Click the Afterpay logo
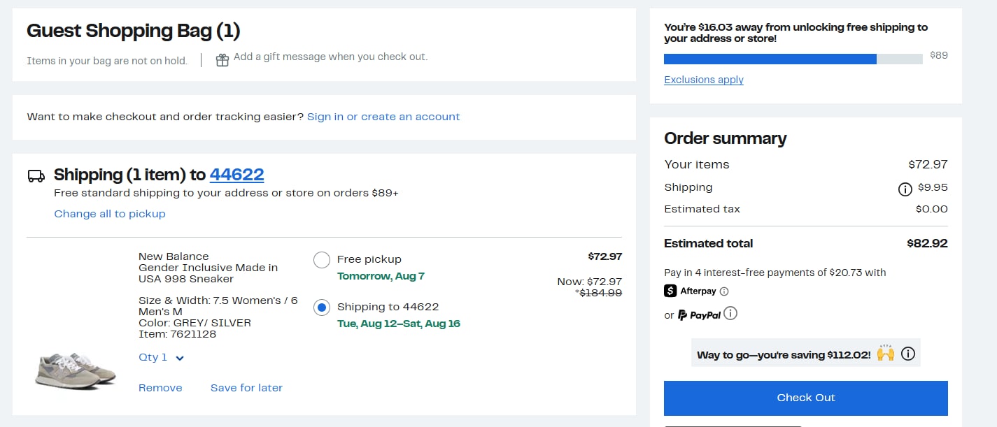The width and height of the screenshot is (997, 427). 691,291
